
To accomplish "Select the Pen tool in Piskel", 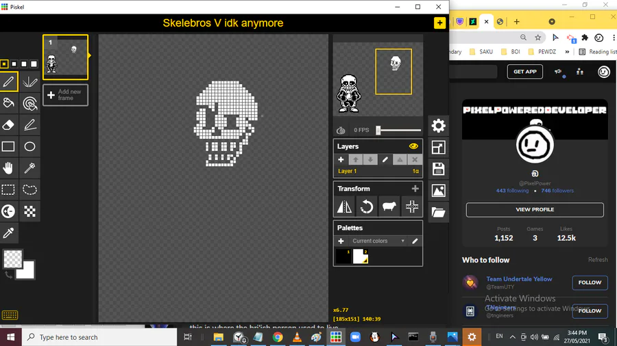I will point(9,81).
